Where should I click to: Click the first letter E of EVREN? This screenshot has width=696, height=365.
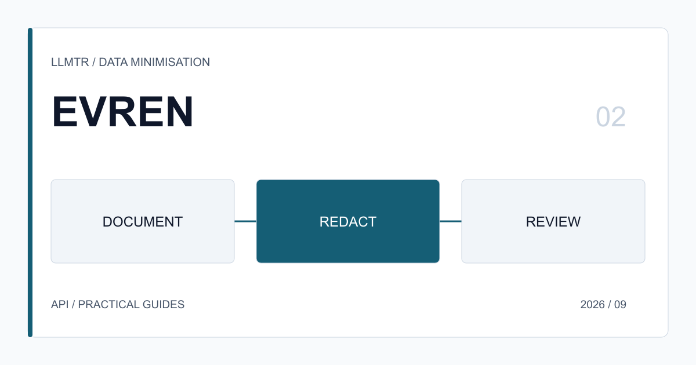pyautogui.click(x=63, y=112)
